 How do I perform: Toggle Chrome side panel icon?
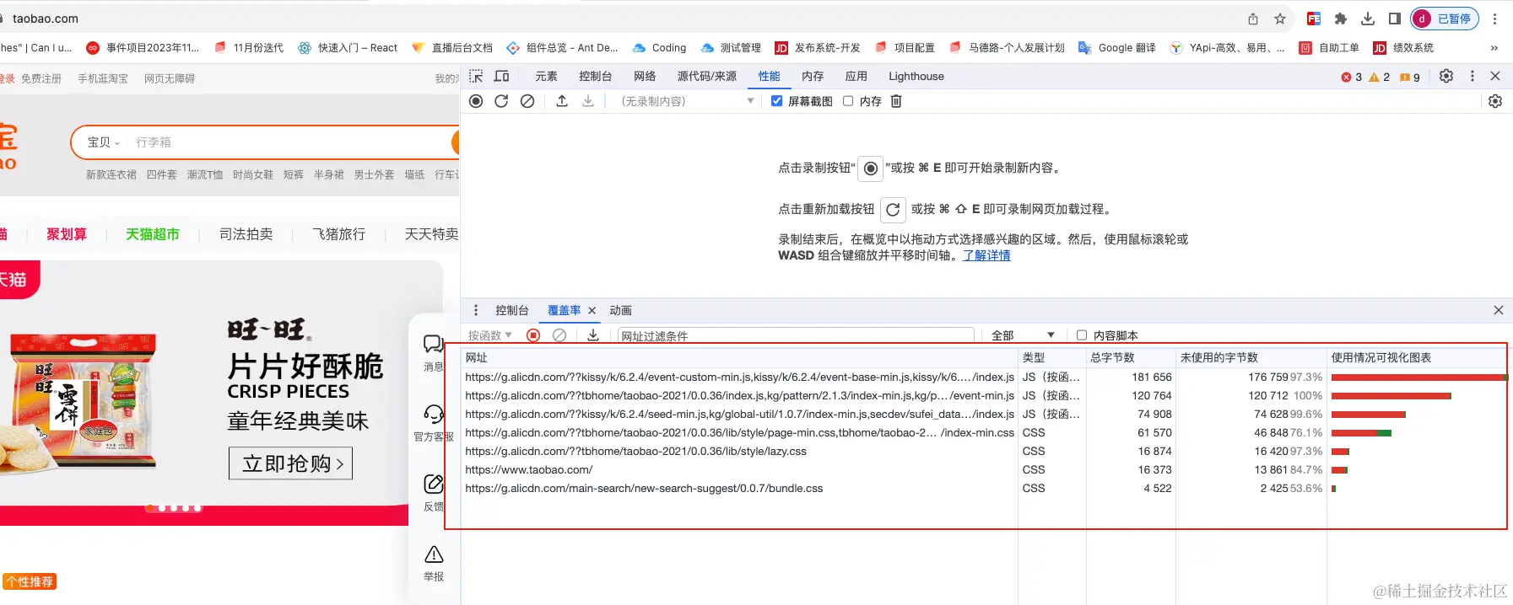click(x=1395, y=19)
